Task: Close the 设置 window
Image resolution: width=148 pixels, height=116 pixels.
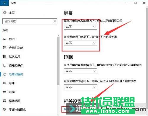Action: coord(144,3)
